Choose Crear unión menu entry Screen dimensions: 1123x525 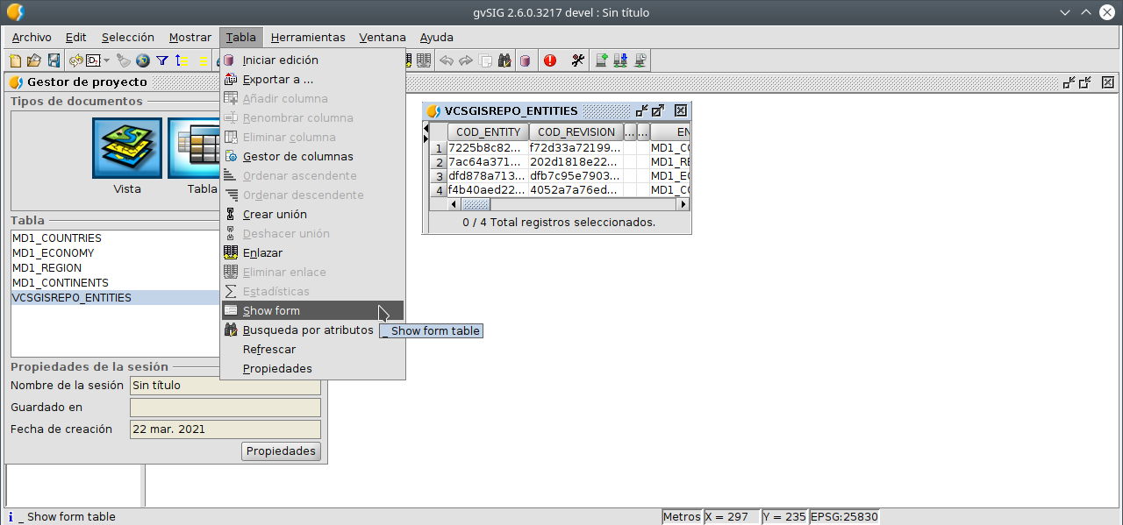coord(312,215)
